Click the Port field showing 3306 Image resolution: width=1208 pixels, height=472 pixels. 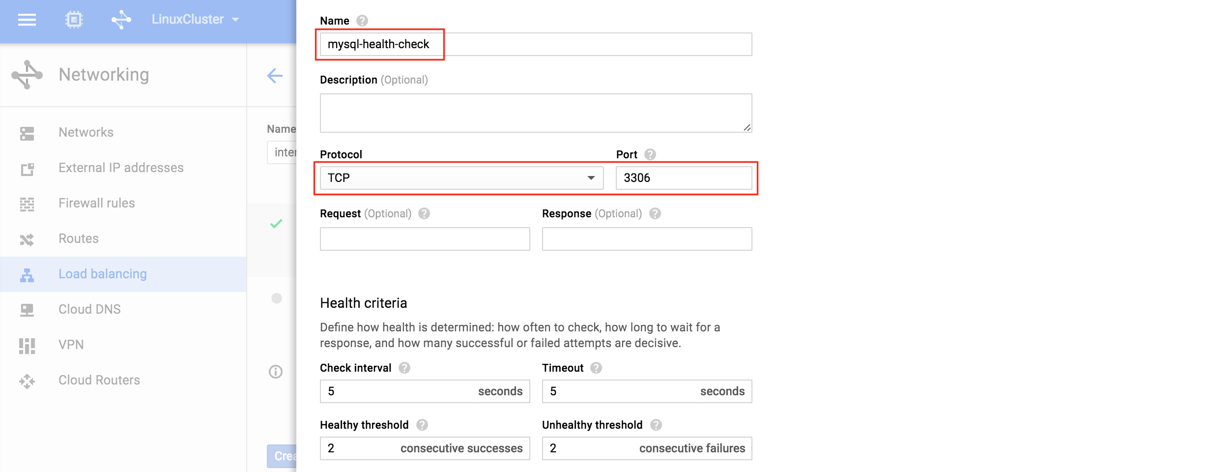[x=684, y=178]
